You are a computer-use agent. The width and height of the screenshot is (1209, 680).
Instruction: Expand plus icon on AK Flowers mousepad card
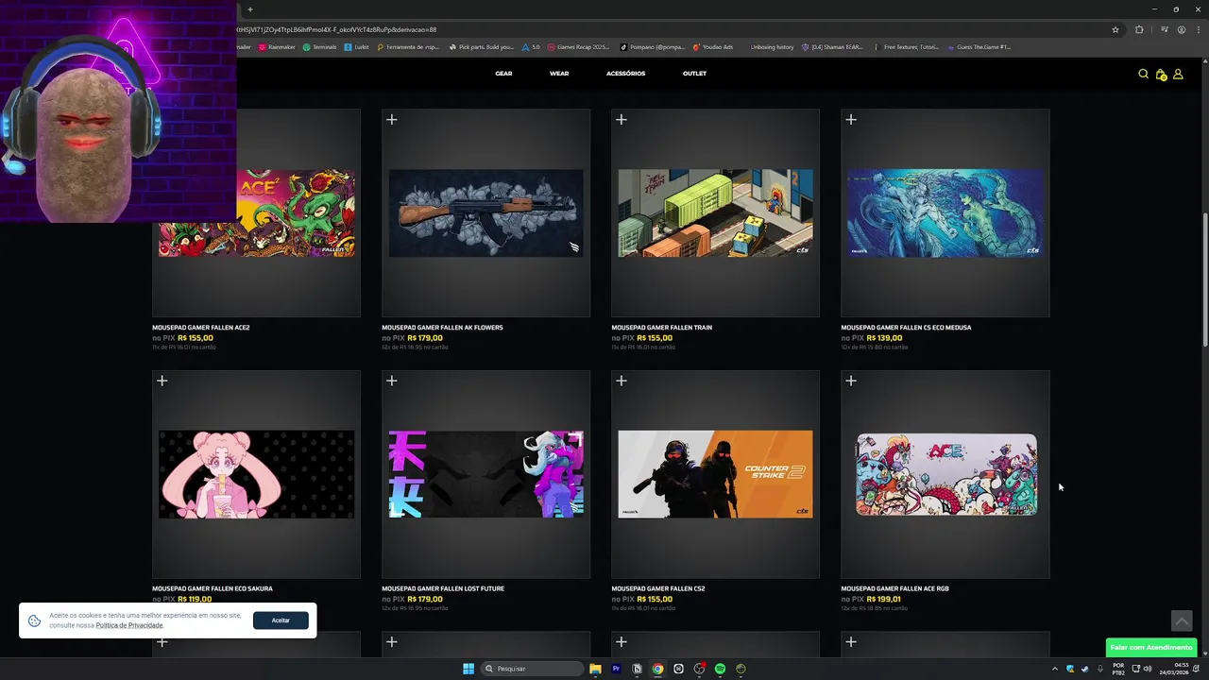tap(392, 119)
